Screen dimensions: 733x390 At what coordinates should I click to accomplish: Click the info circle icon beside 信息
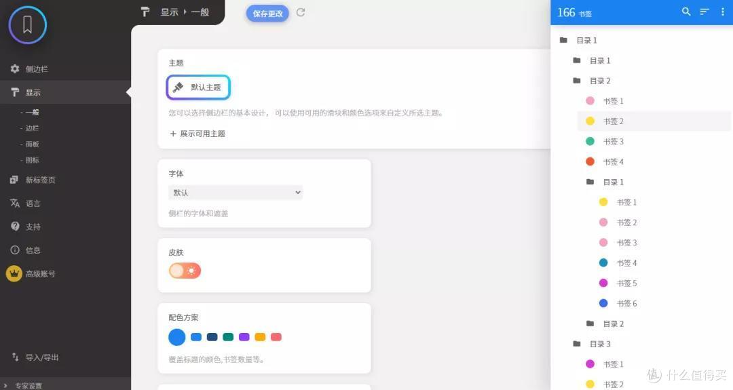pyautogui.click(x=15, y=250)
